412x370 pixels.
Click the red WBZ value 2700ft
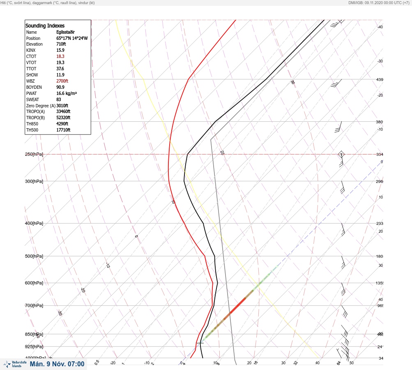(x=62, y=81)
